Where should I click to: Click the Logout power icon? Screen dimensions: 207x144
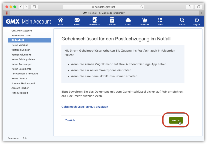pyautogui.click(x=197, y=20)
